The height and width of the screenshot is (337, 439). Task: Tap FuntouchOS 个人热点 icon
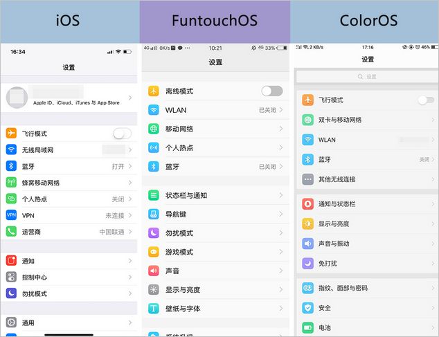pos(154,147)
